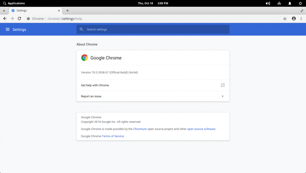This screenshot has height=173, width=306.
Task: Click the Search settings field
Action: 153,29
